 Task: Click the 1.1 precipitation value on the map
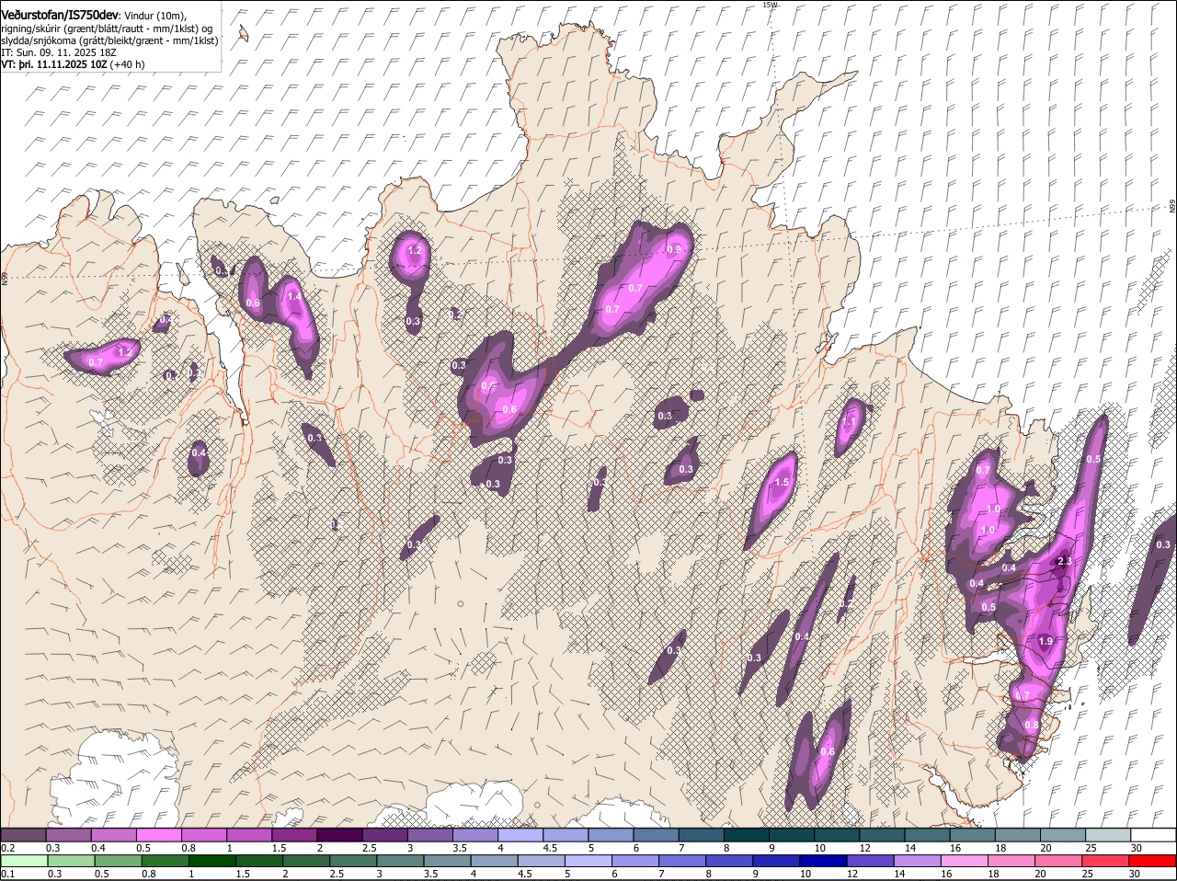(851, 423)
